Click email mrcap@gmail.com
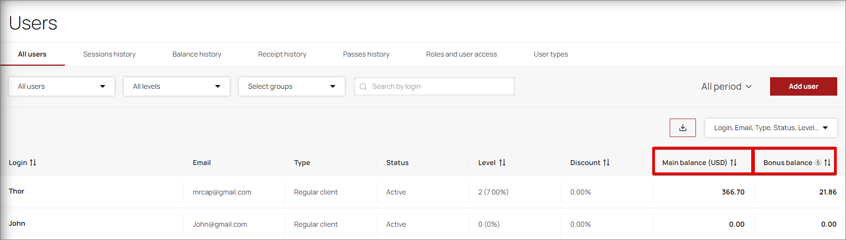Viewport: 846px width, 240px height. (222, 192)
